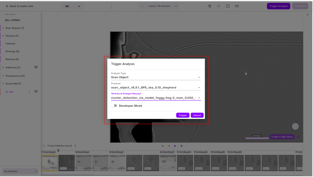
Task: Open the Analysis Type dropdown
Action: (156, 77)
